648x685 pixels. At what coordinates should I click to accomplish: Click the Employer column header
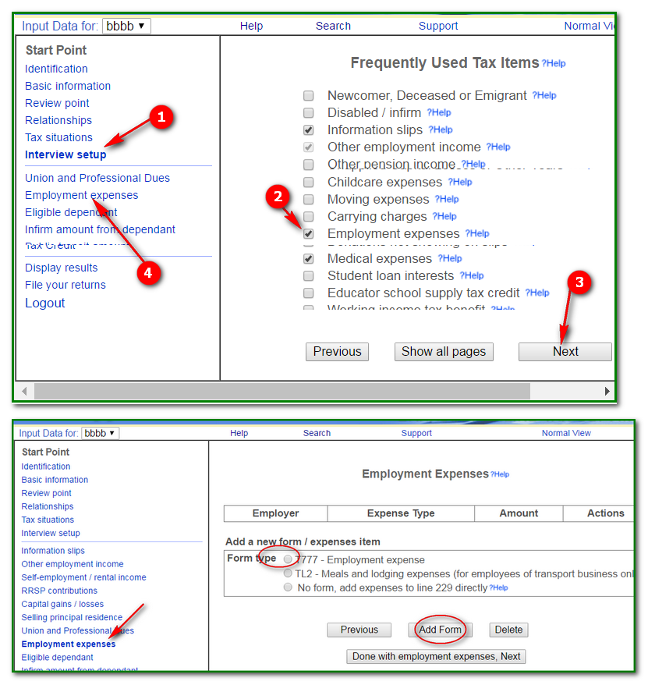[x=275, y=513]
